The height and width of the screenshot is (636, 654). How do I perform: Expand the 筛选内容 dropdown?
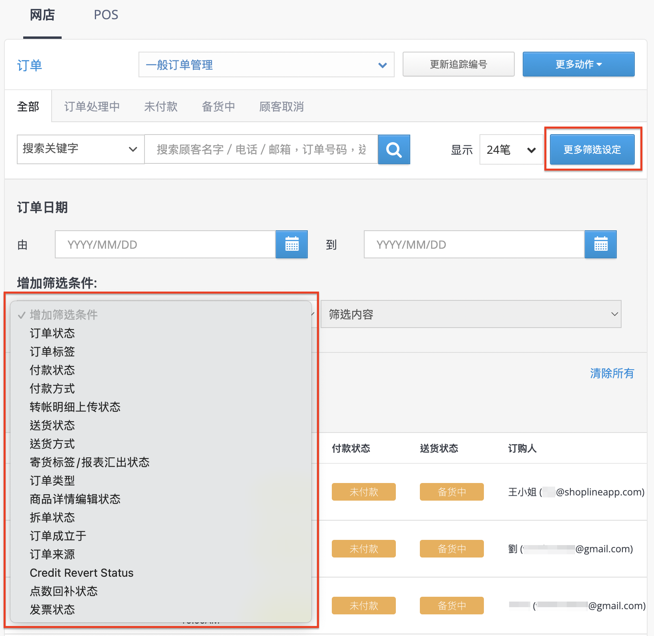point(471,314)
